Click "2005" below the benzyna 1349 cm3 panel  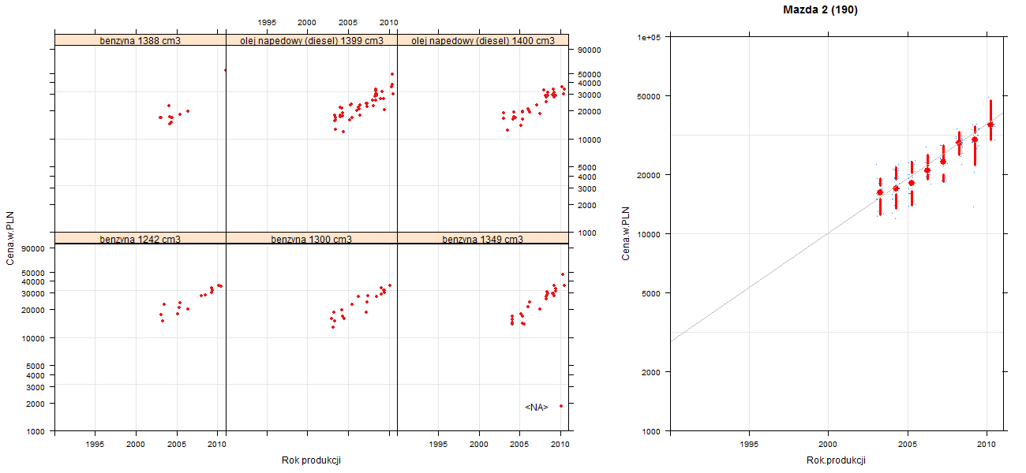(519, 445)
